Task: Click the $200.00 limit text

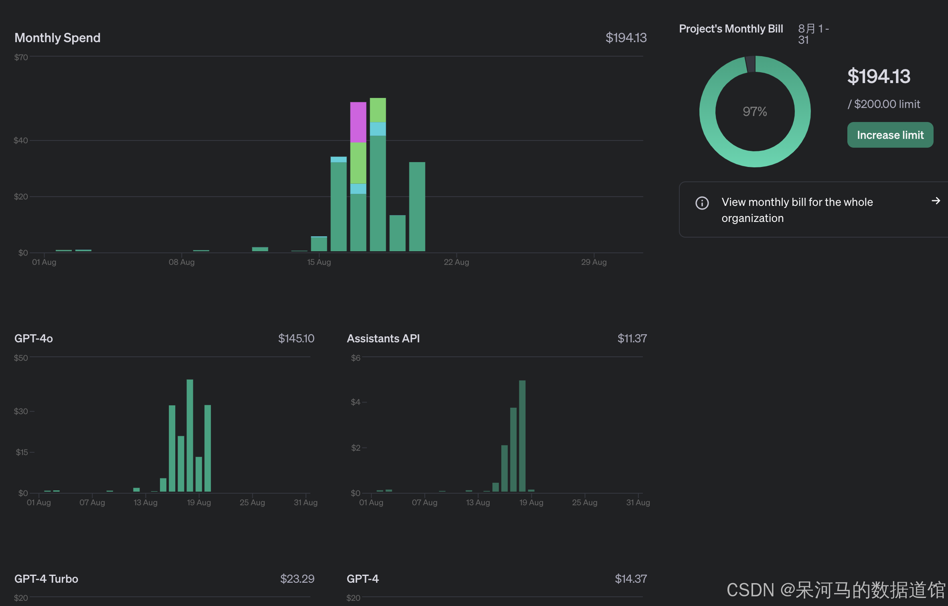Action: click(x=883, y=104)
